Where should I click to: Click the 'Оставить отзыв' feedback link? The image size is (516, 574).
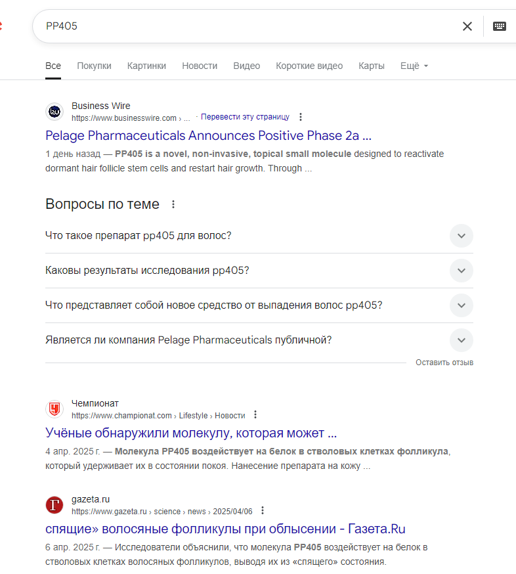point(444,363)
